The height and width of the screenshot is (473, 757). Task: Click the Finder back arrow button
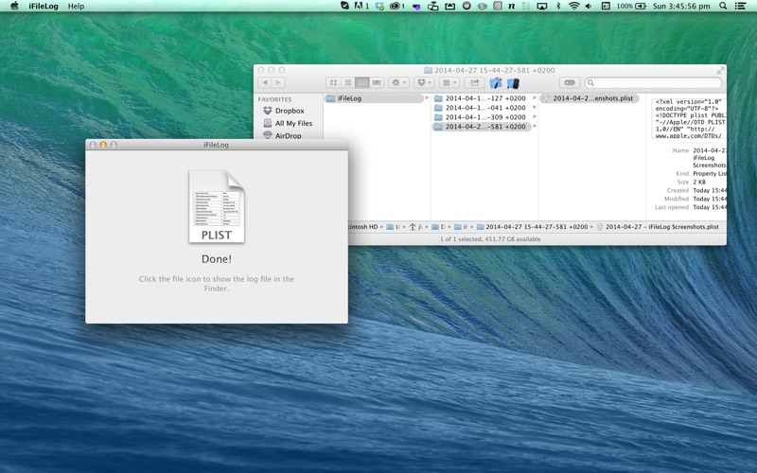[x=265, y=83]
